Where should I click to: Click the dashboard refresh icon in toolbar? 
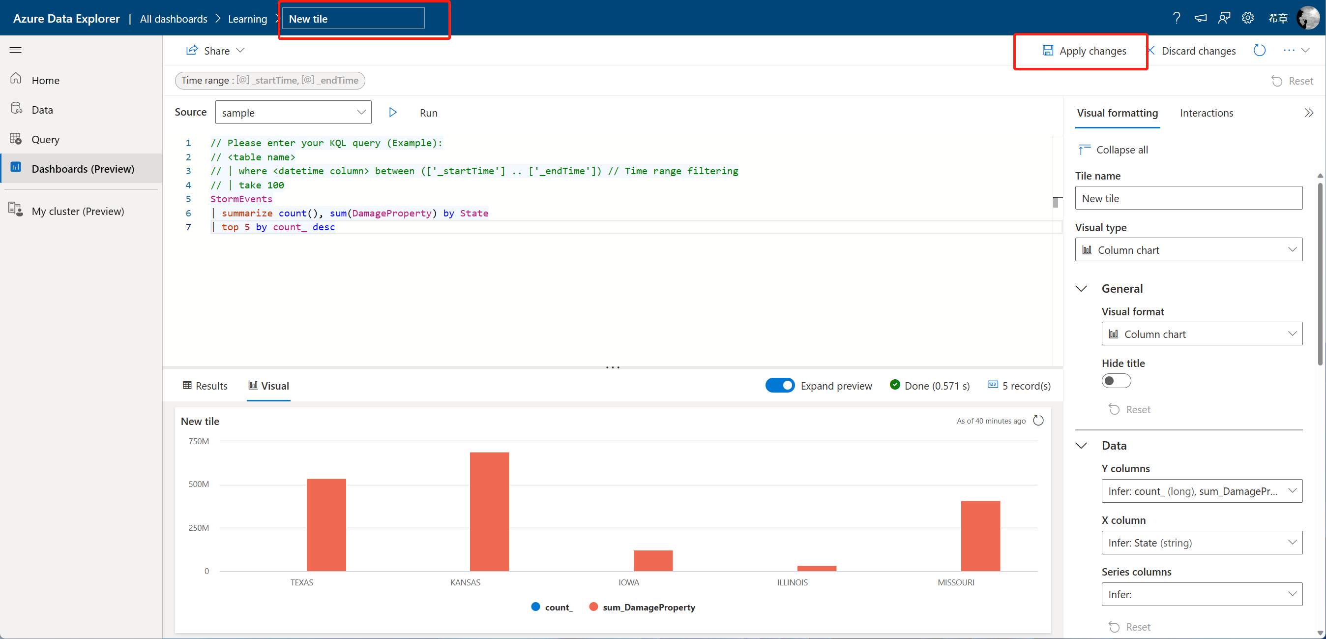(x=1259, y=51)
